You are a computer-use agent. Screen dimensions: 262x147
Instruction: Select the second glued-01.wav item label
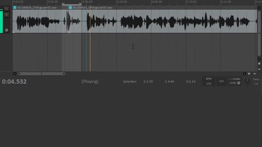pyautogui.click(x=93, y=8)
